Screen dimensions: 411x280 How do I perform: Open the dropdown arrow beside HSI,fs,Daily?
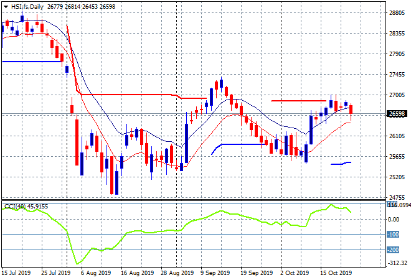pos(6,7)
